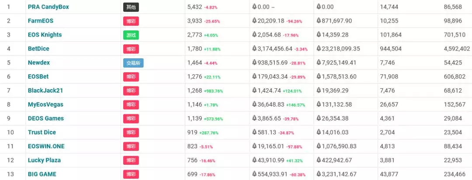Screen dimensions: 472x180
Task: Click the EOS icon beside 1,076,590.83
Action: click(319, 146)
